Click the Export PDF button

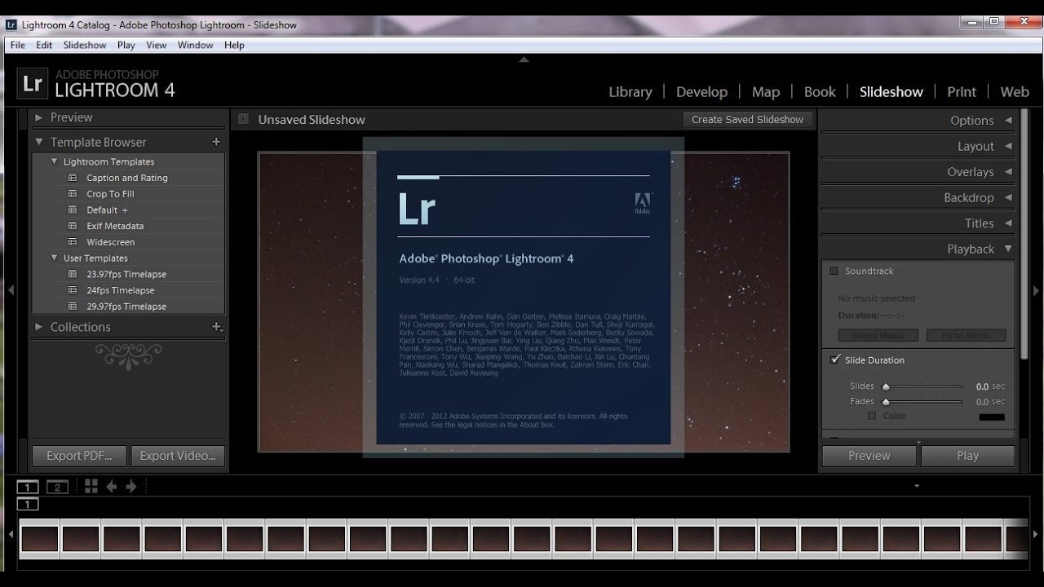pyautogui.click(x=79, y=456)
